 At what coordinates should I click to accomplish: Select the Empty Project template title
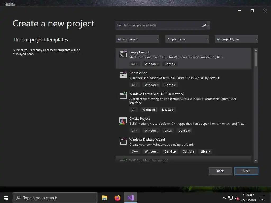139,52
